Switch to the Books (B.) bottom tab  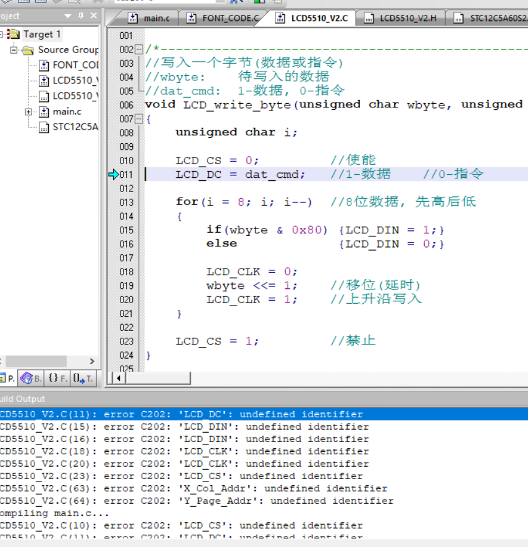click(31, 378)
